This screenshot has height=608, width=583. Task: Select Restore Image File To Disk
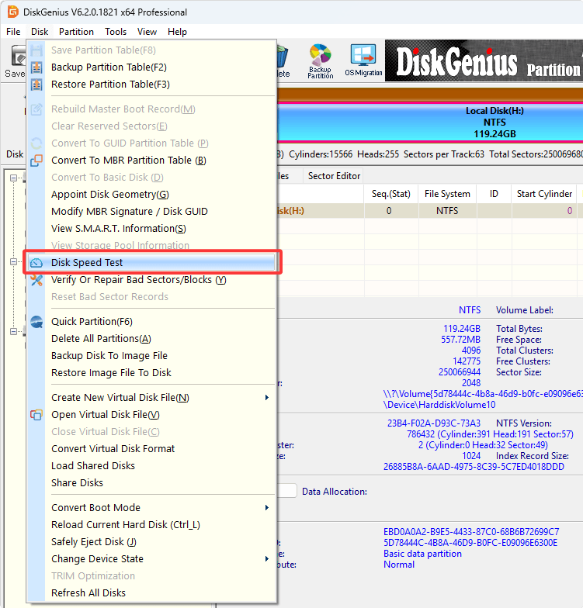click(152, 372)
